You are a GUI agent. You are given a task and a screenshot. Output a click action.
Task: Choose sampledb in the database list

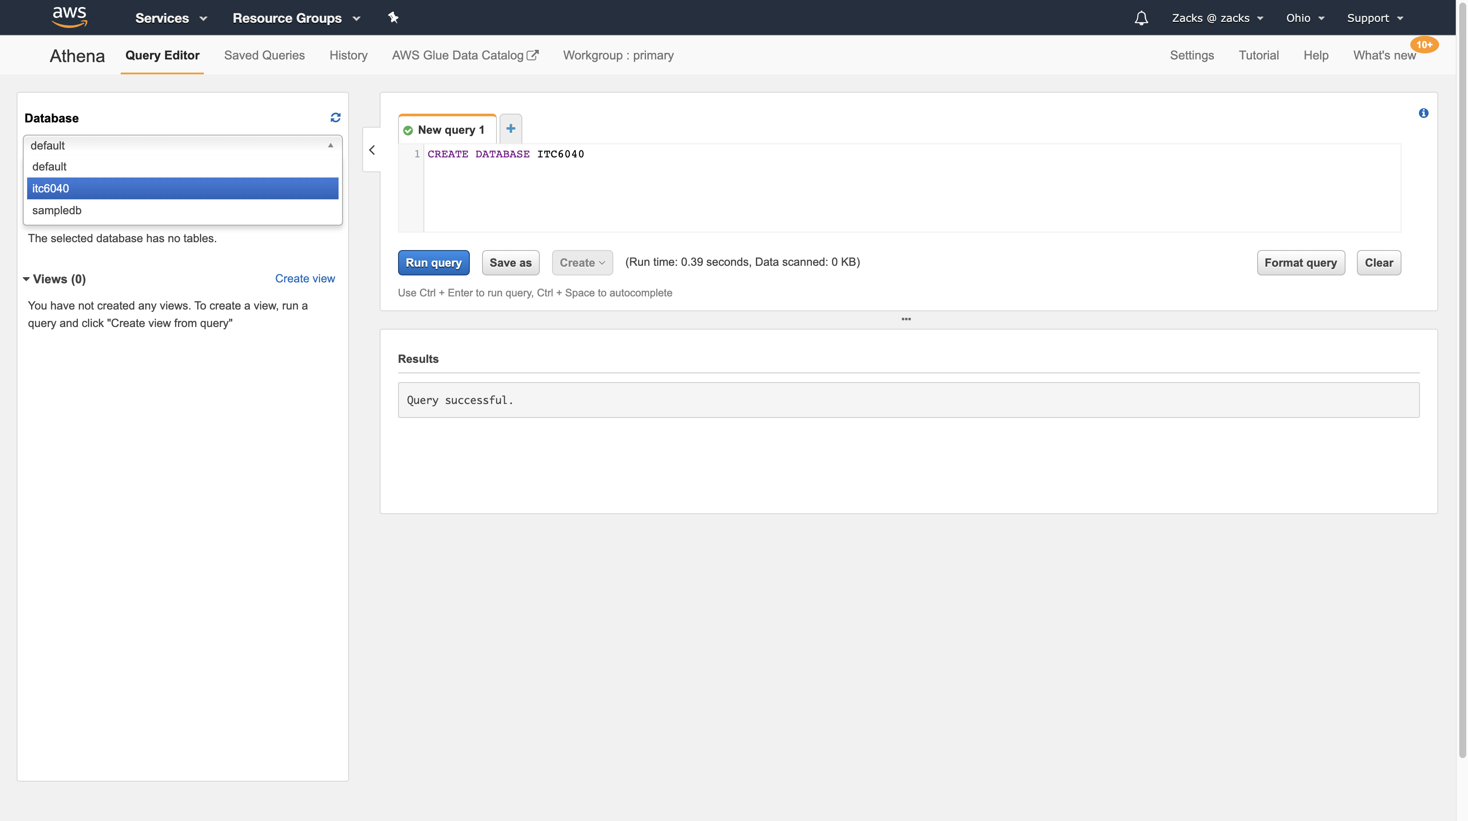click(x=182, y=210)
